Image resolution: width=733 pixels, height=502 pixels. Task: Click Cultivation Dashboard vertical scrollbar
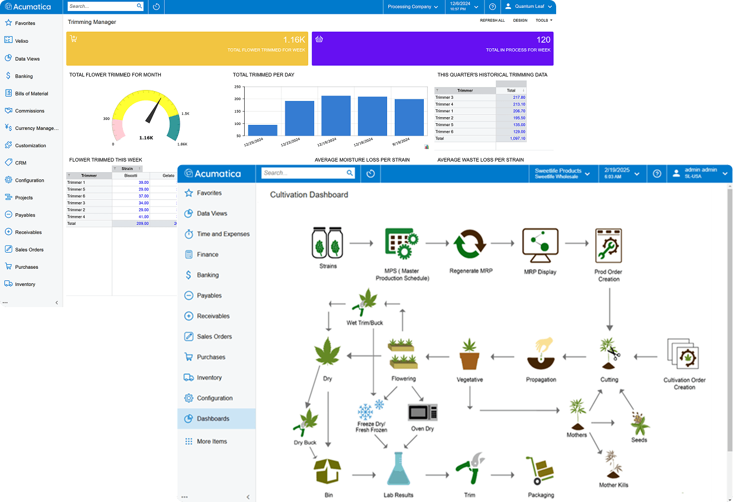730,320
